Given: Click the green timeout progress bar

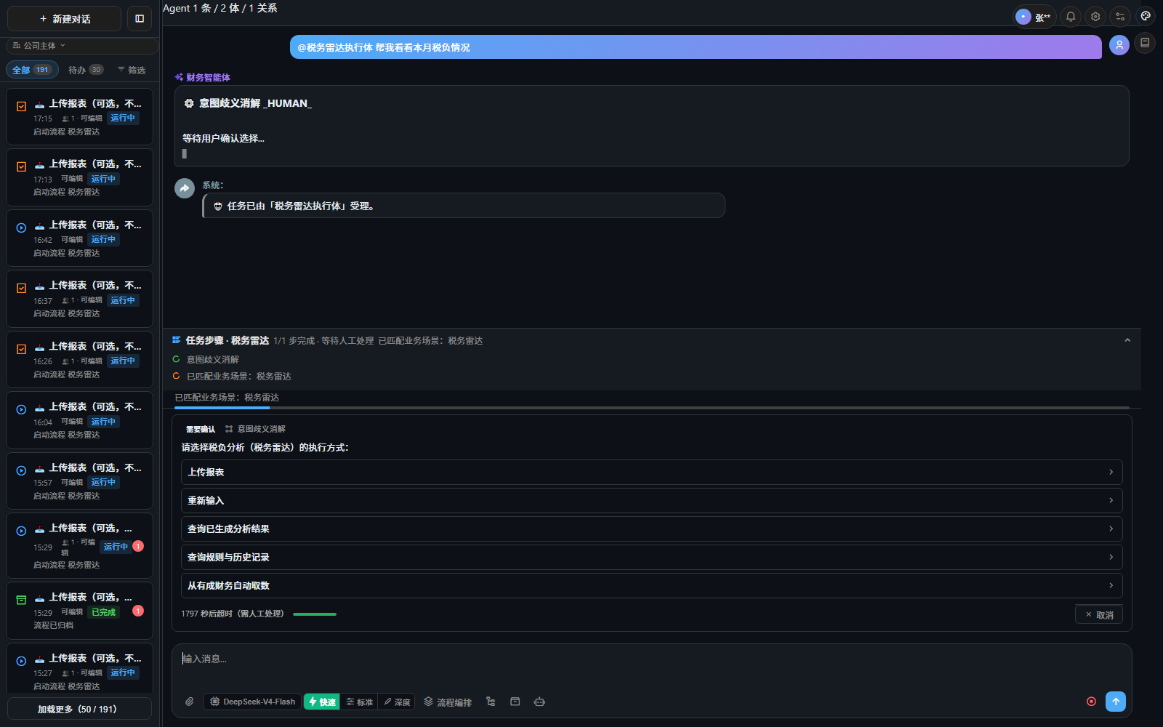Looking at the screenshot, I should coord(315,614).
